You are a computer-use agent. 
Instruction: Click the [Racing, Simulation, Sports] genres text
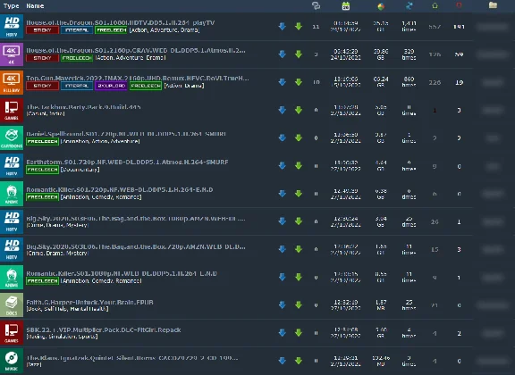62,337
